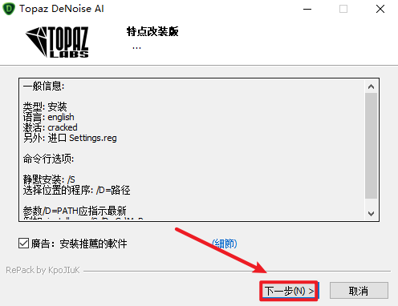Click the disabled maximize window button
This screenshot has width=398, height=306.
(x=343, y=9)
